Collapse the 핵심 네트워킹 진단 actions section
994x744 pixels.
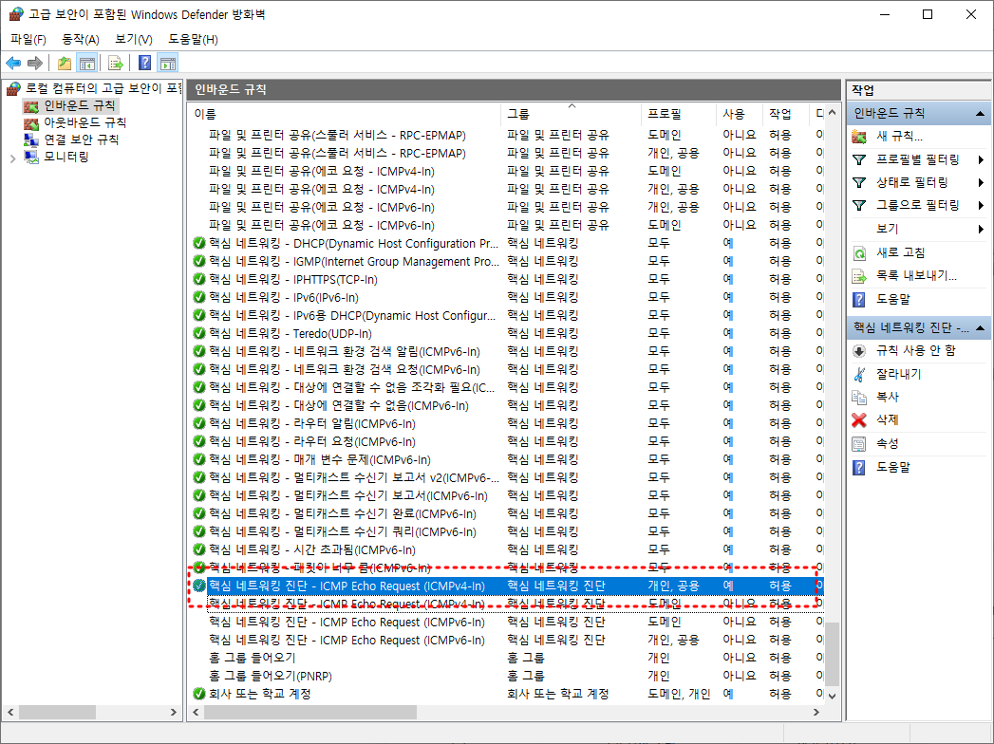pyautogui.click(x=980, y=327)
